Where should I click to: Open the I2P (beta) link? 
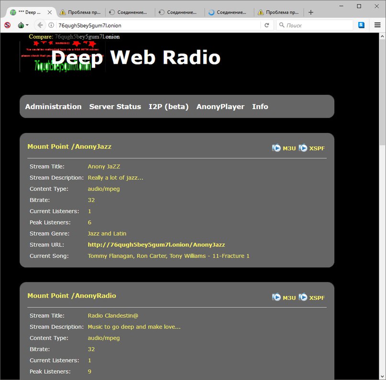(x=168, y=107)
